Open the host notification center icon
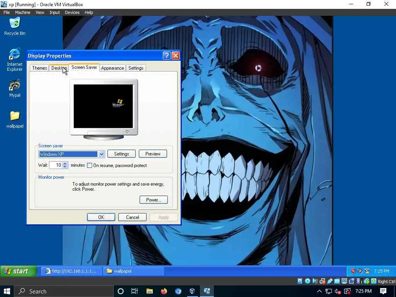The width and height of the screenshot is (396, 297). pos(383,291)
